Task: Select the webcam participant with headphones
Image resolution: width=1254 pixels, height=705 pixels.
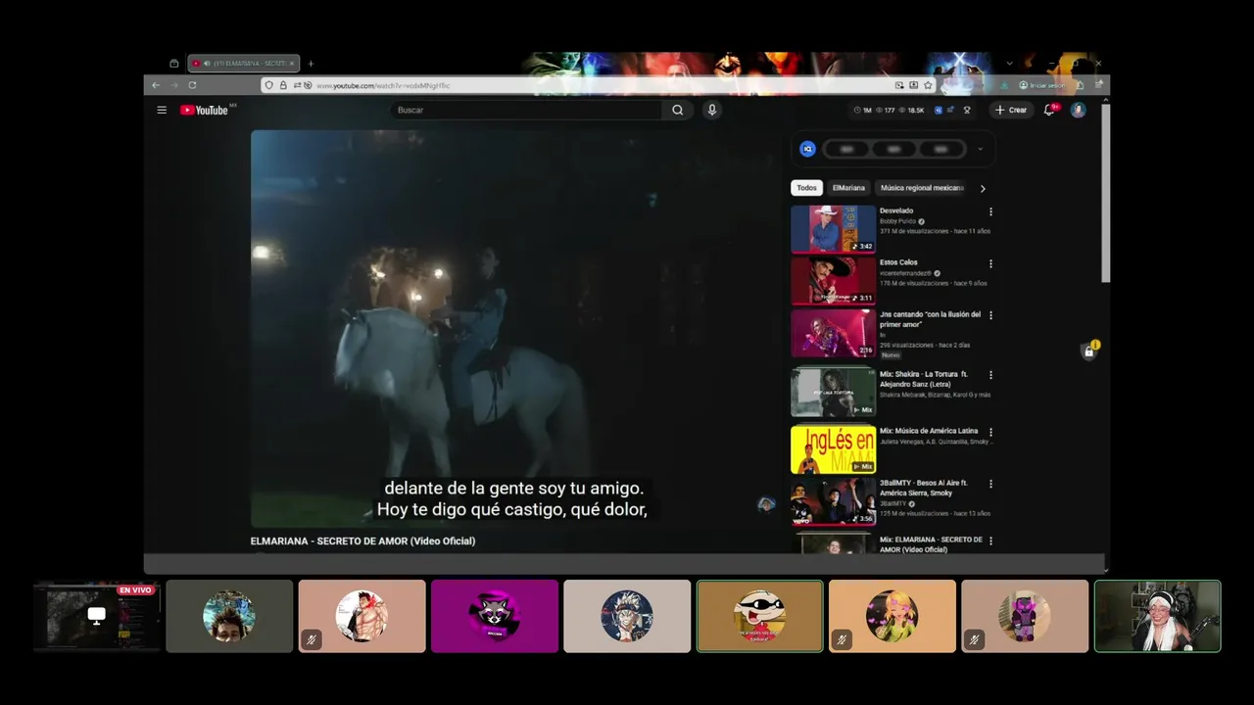Action: pos(1157,616)
